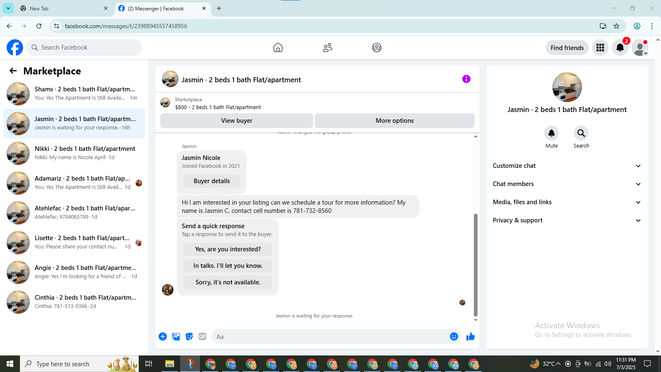Viewport: 661px width, 372px height.
Task: Open the Windows Start menu
Action: coord(10,364)
